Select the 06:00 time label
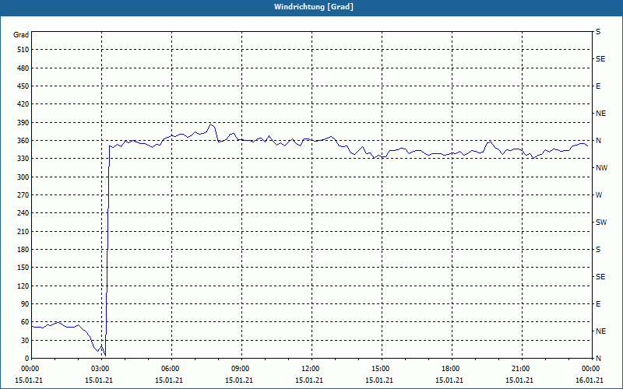623x389 pixels. coord(169,369)
